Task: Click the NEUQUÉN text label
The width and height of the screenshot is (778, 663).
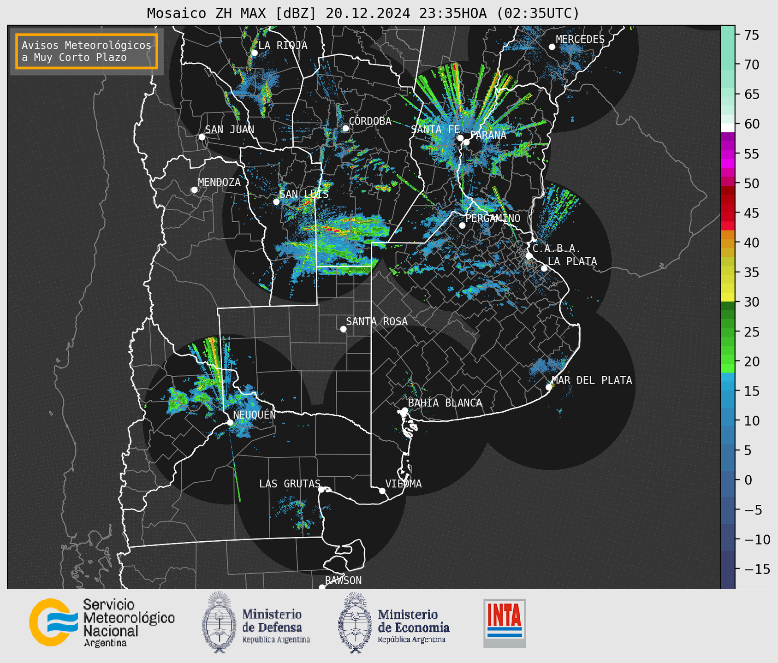Action: coord(255,414)
